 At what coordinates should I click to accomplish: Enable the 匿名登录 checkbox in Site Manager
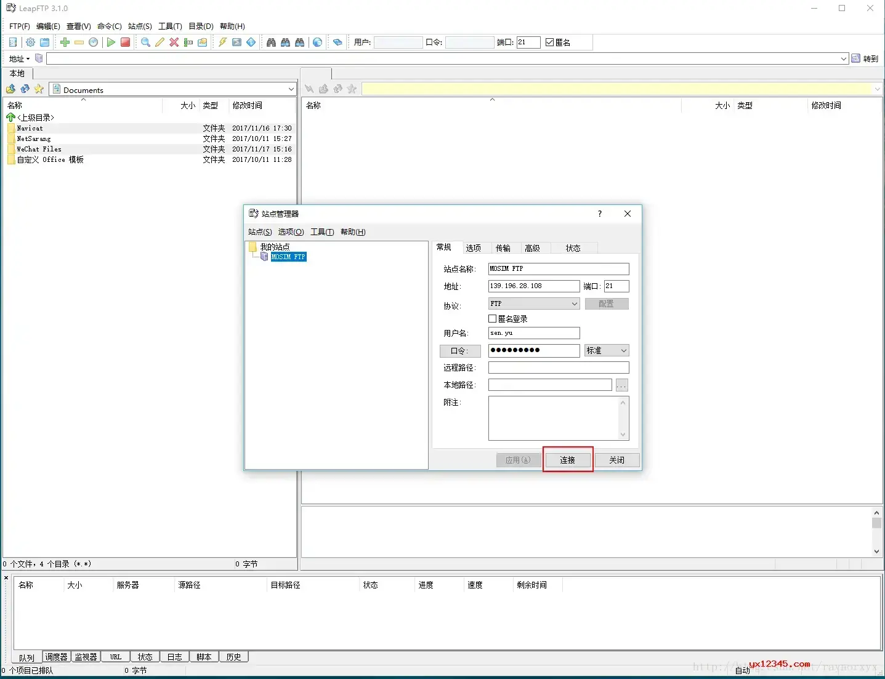tap(493, 319)
